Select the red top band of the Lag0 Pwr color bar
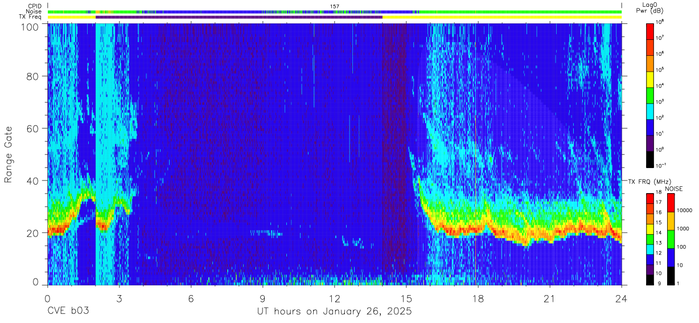 point(651,31)
